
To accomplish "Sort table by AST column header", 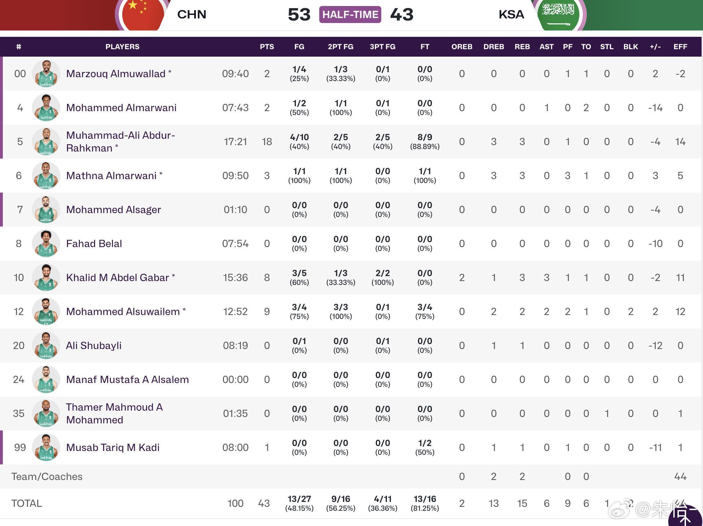I will (x=546, y=47).
